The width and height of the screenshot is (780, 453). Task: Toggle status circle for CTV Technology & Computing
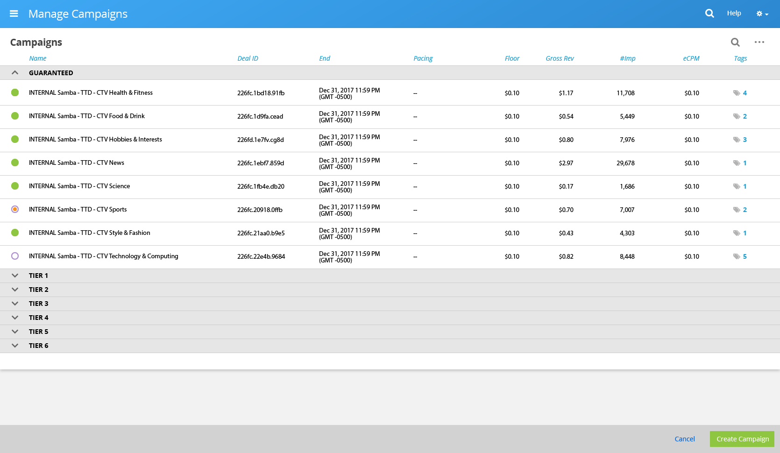coord(15,256)
